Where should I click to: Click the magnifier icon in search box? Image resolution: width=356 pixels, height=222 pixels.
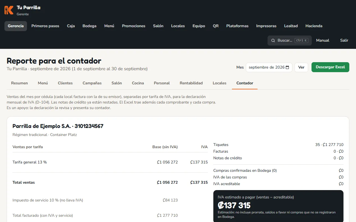pos(273,41)
